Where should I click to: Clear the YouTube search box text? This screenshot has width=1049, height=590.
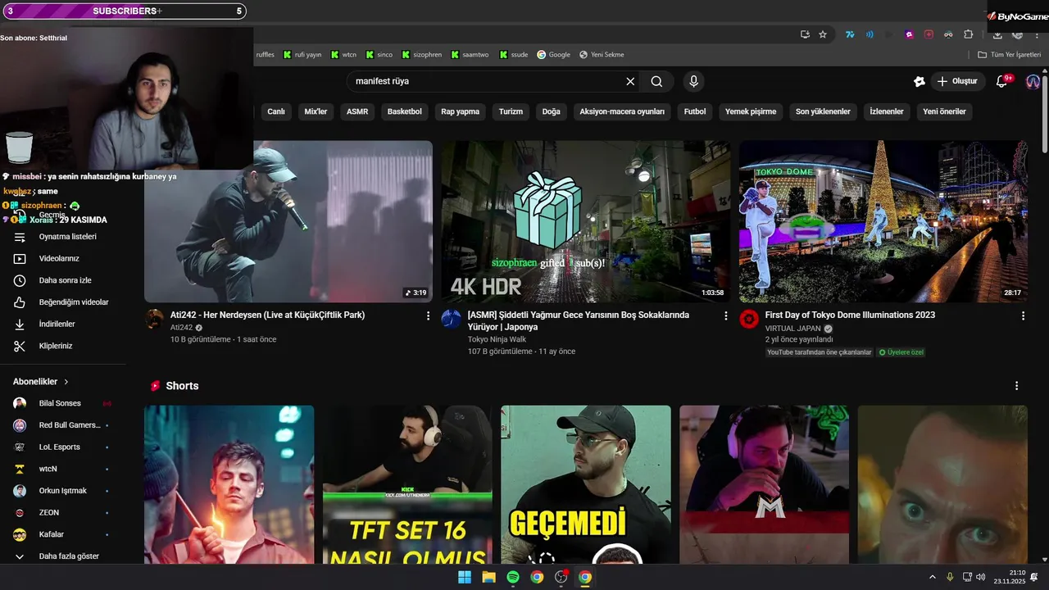(x=630, y=81)
